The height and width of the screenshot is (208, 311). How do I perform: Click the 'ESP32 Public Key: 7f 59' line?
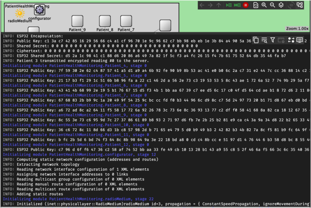click(156, 71)
